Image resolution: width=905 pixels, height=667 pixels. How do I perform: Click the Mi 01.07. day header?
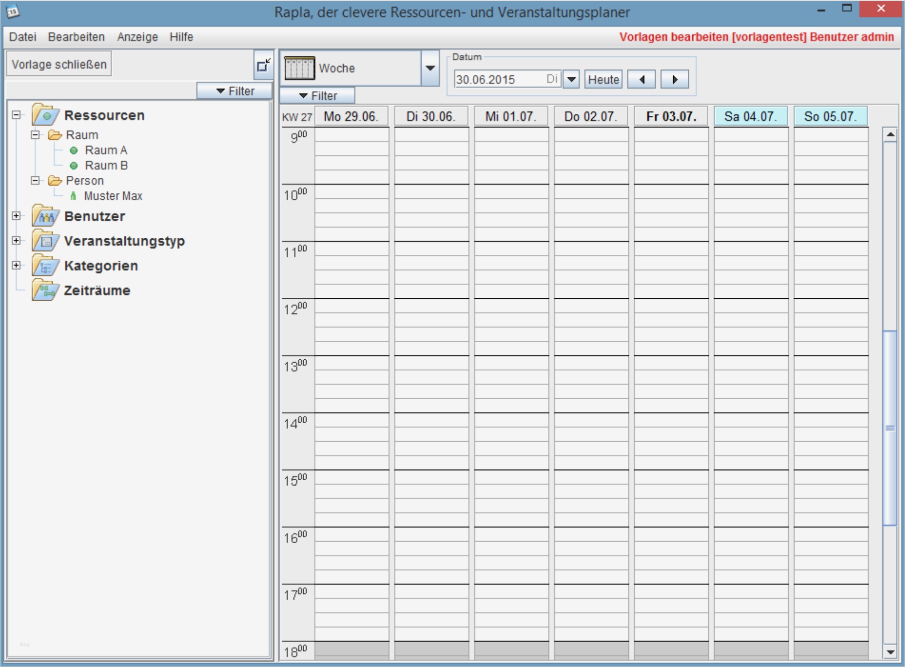pyautogui.click(x=511, y=116)
